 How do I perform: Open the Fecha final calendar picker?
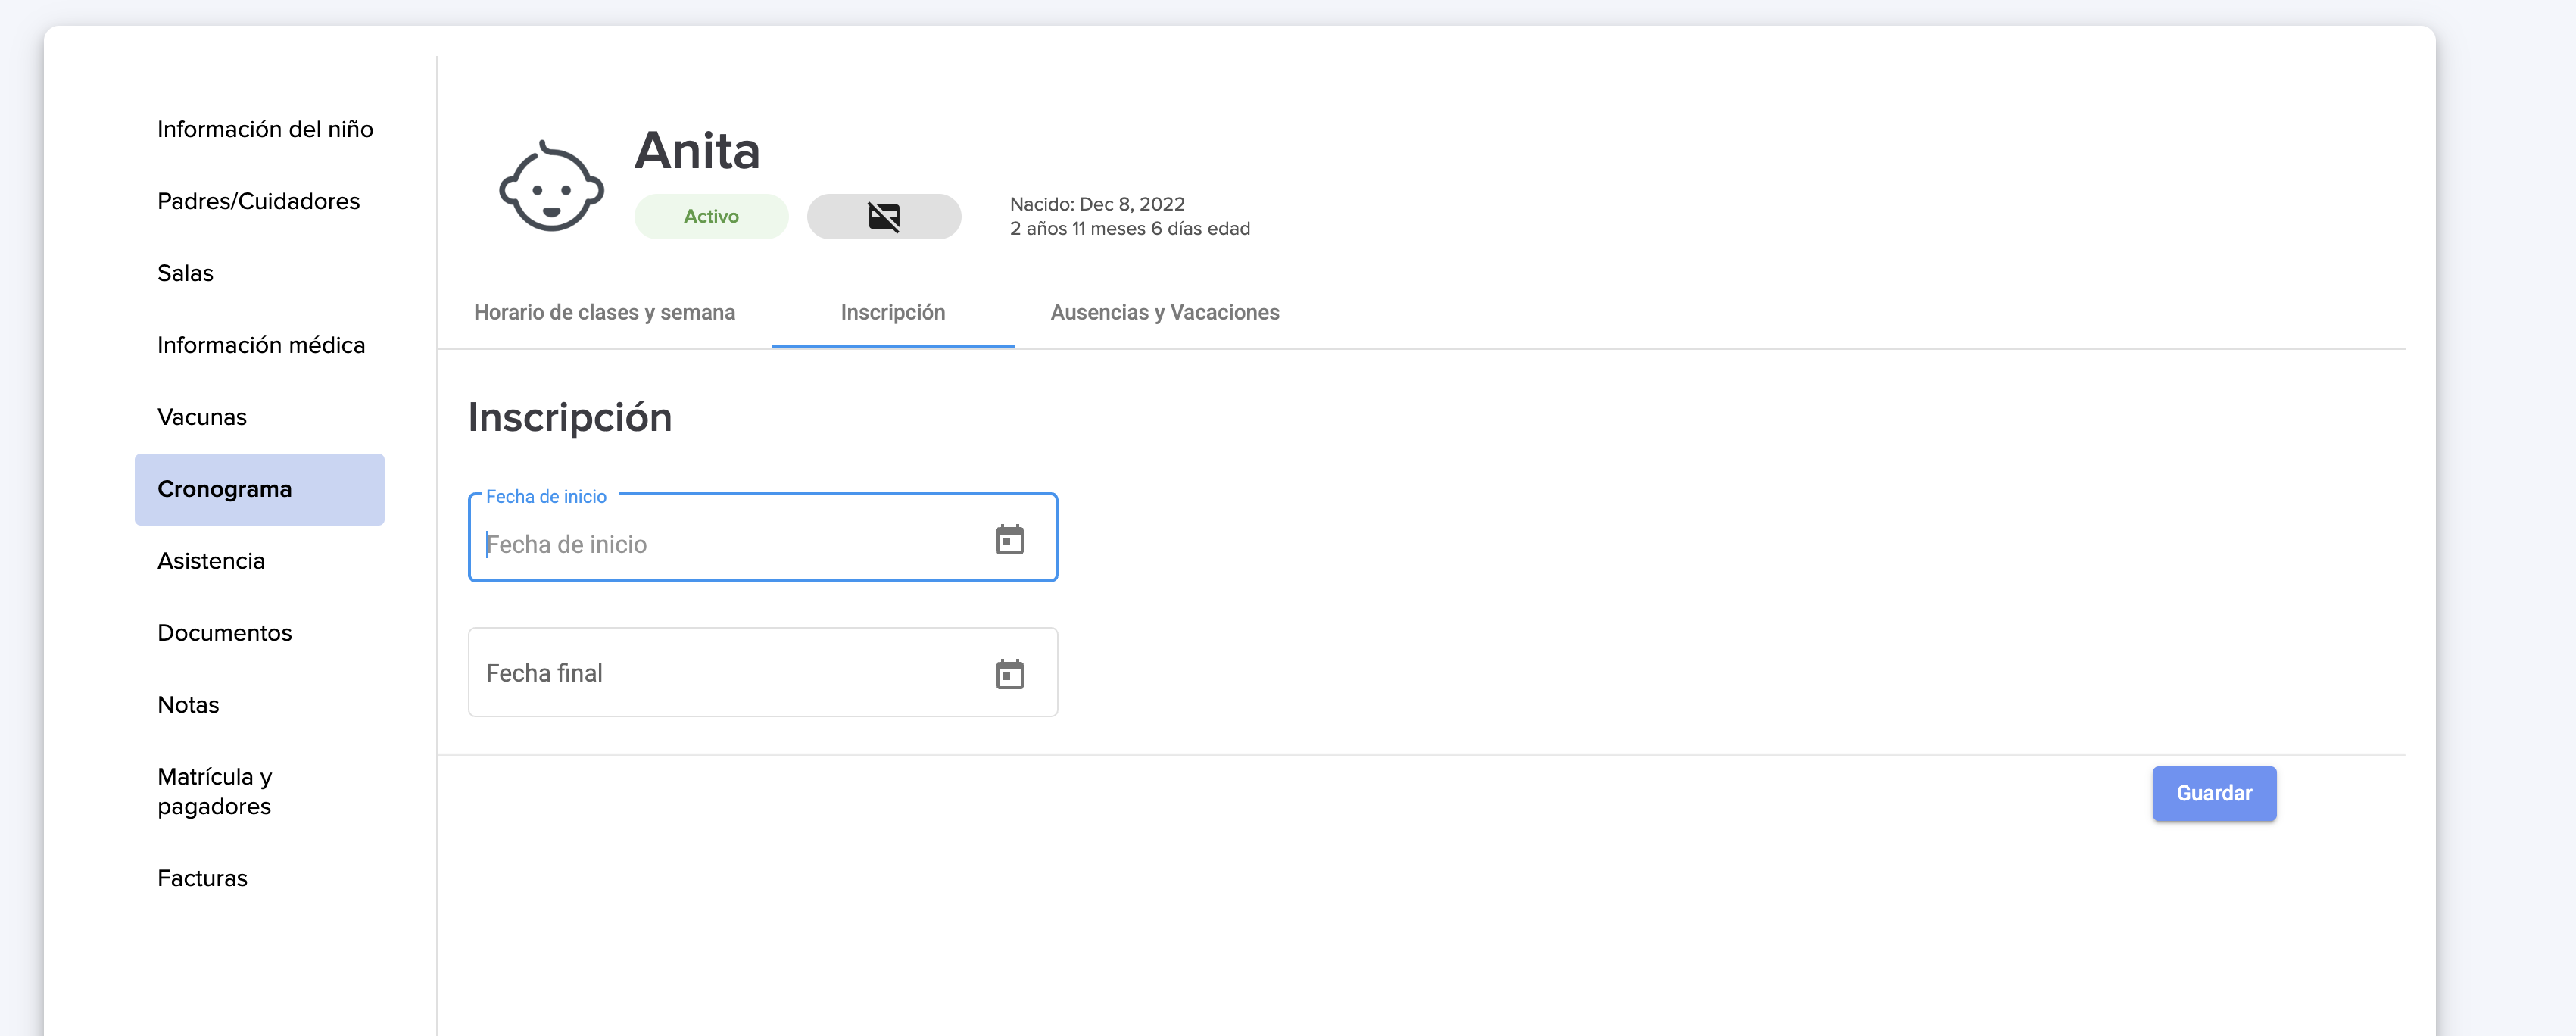click(1009, 674)
